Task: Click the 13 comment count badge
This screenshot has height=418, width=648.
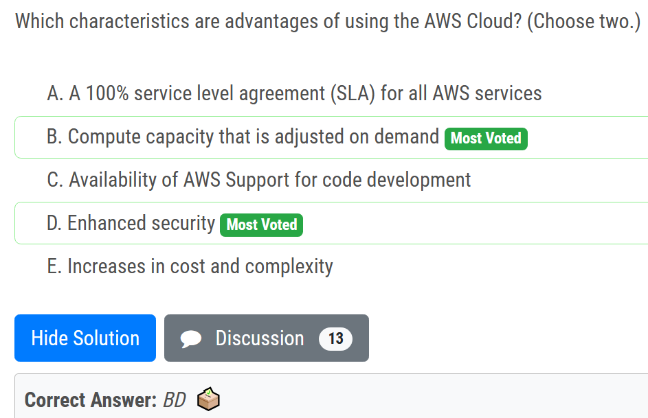Action: (x=335, y=338)
